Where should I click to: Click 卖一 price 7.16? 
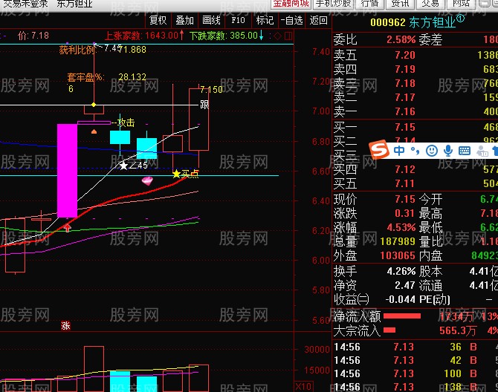405,111
